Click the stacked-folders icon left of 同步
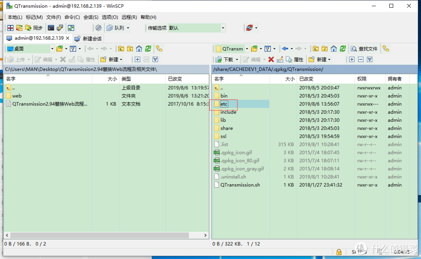421x259 pixels. pos(19,28)
